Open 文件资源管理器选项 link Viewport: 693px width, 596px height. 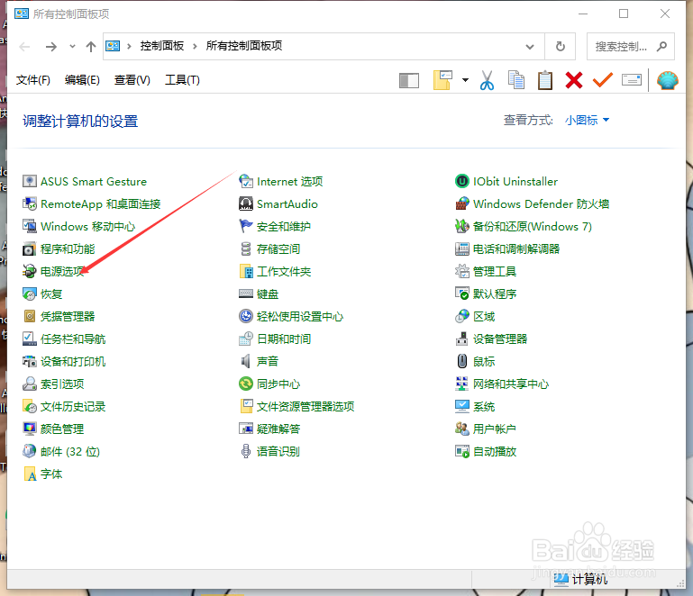click(305, 407)
